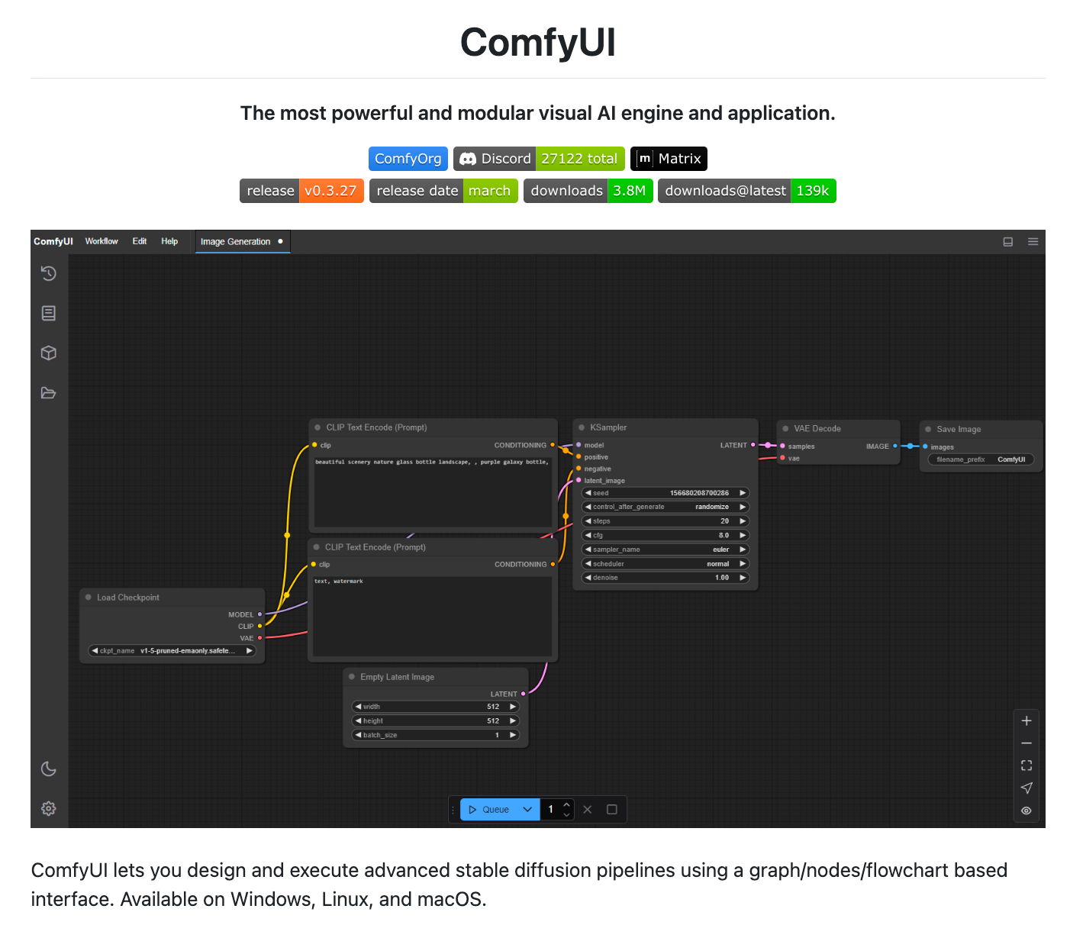This screenshot has width=1070, height=925.
Task: Click the release date march badge
Action: [x=443, y=191]
